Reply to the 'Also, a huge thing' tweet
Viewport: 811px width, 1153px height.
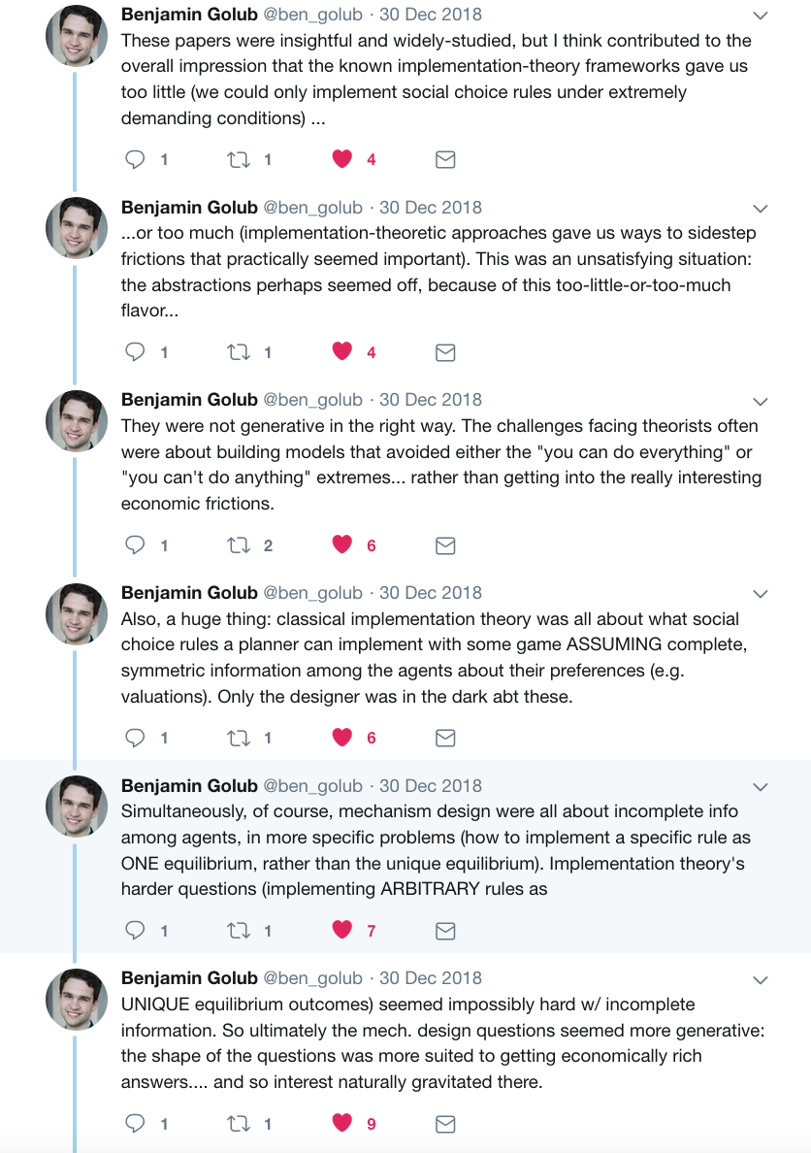135,738
